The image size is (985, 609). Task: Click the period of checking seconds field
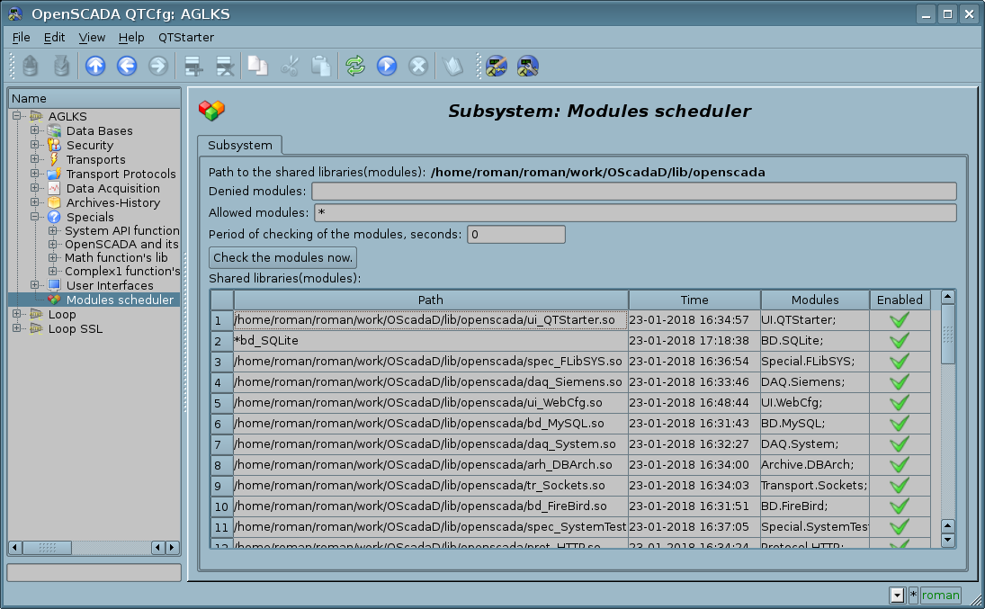pos(515,235)
